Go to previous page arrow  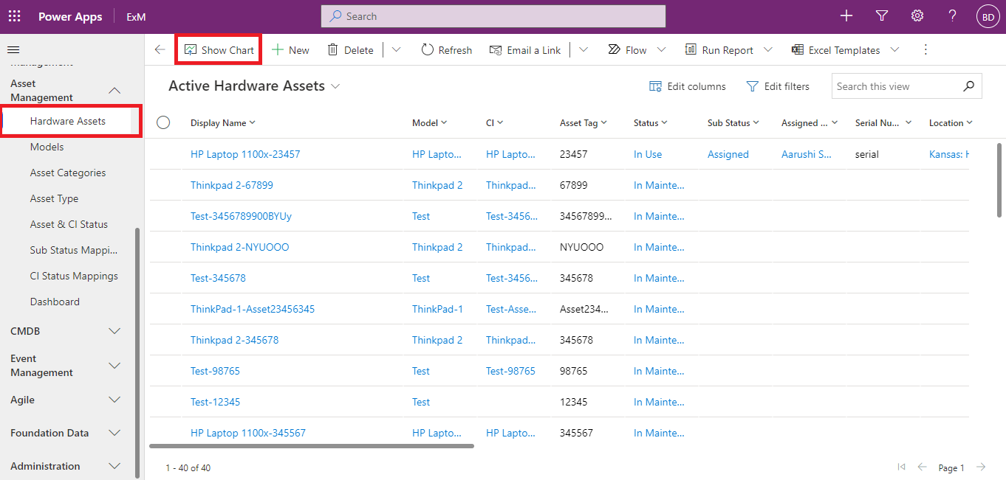coord(922,467)
